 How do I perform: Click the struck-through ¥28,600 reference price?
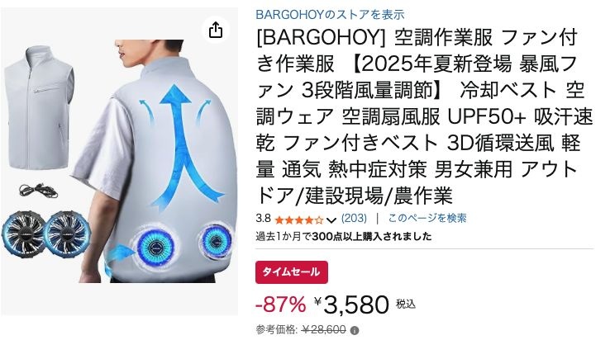(x=324, y=330)
